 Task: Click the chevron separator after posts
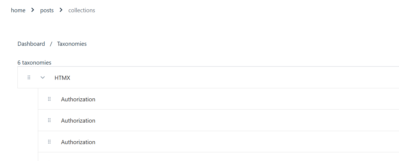[61, 10]
